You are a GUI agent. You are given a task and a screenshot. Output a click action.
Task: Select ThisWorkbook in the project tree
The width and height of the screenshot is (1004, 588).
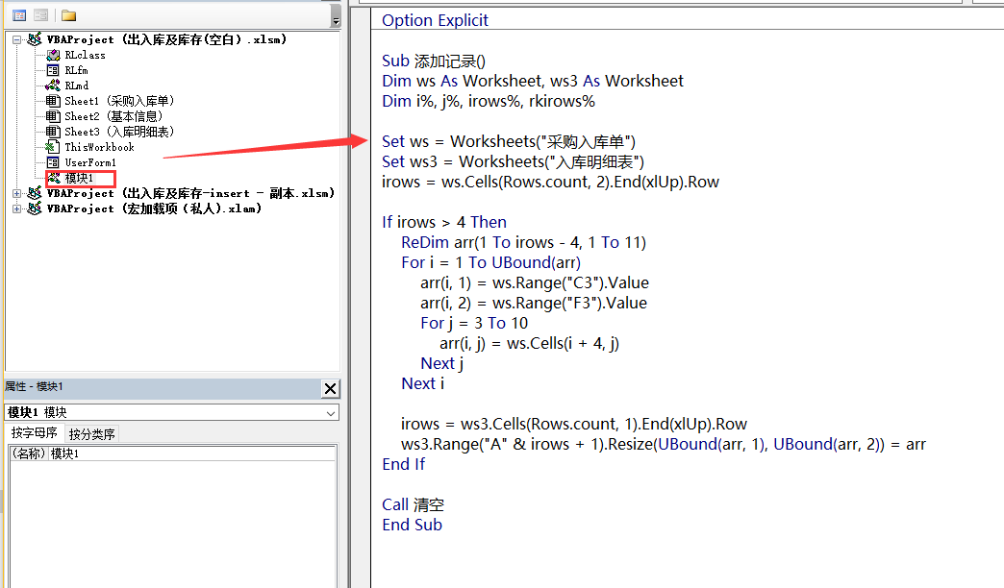(x=99, y=147)
